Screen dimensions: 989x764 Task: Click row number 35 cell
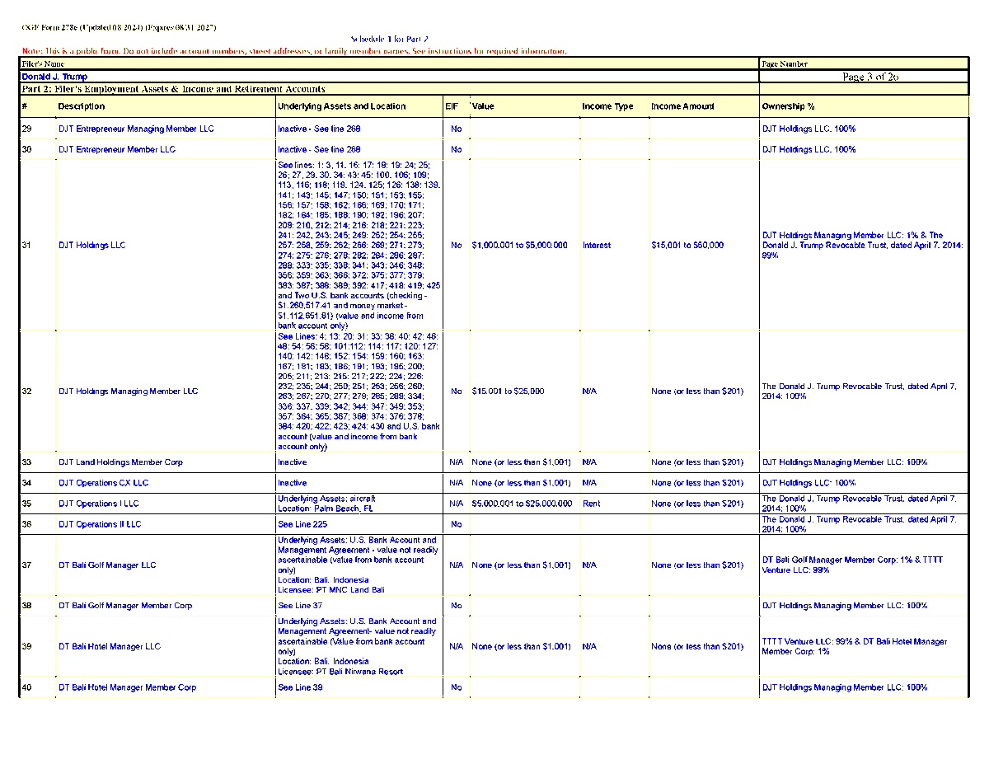37,504
